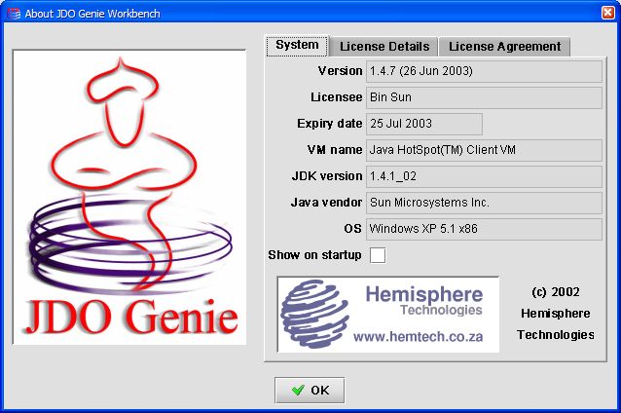Image resolution: width=621 pixels, height=413 pixels.
Task: Click the Expiry date field 25 Jul 2003
Action: pyautogui.click(x=424, y=124)
